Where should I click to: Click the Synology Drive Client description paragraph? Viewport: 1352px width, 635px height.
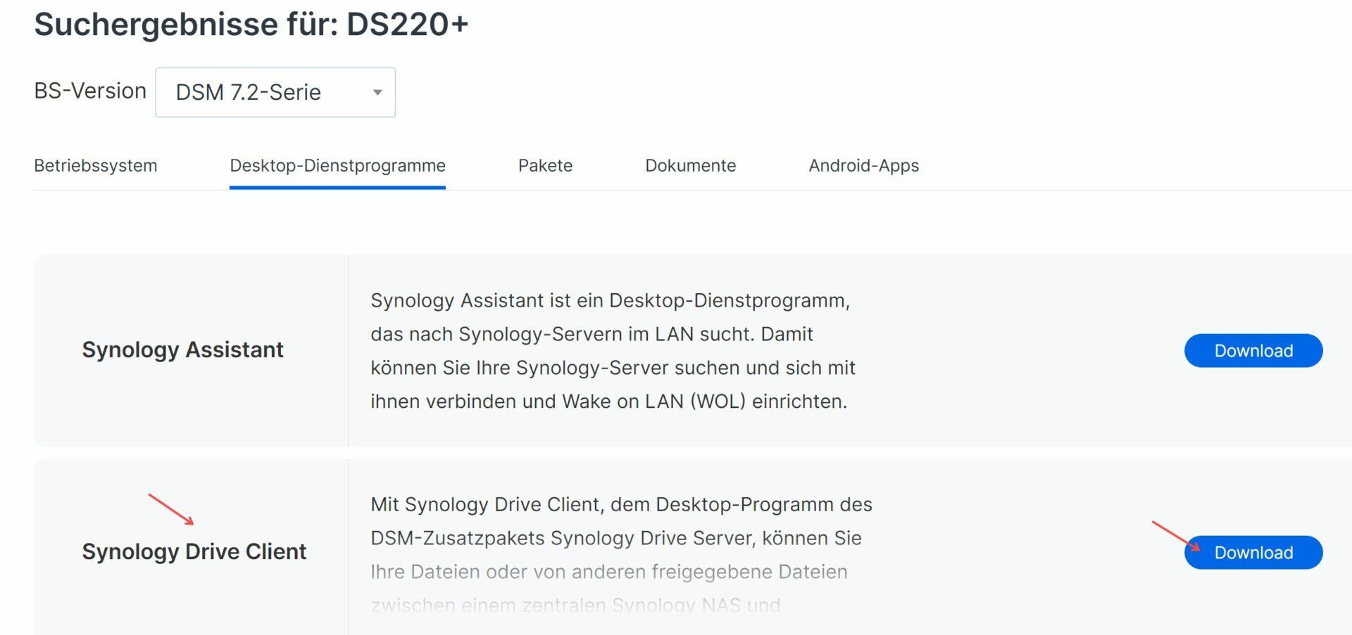click(x=620, y=538)
